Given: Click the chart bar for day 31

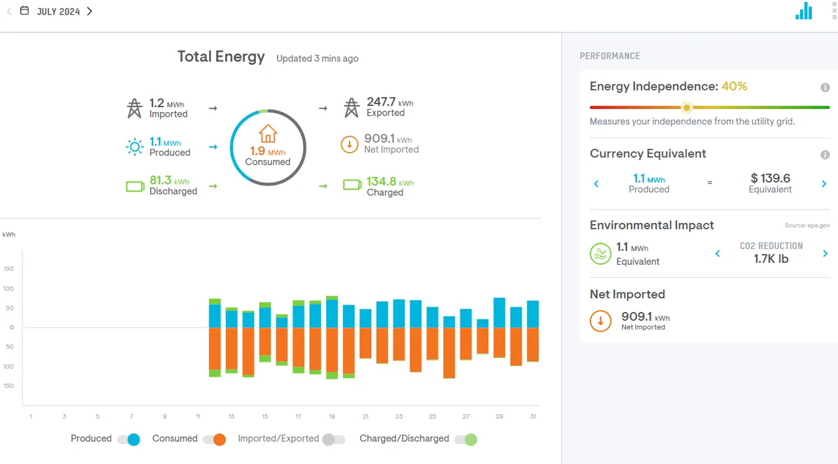Looking at the screenshot, I should pyautogui.click(x=533, y=331).
